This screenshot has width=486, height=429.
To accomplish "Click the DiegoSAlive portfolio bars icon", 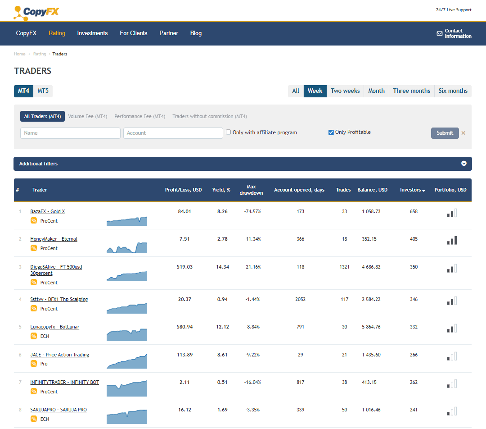I will click(x=452, y=268).
